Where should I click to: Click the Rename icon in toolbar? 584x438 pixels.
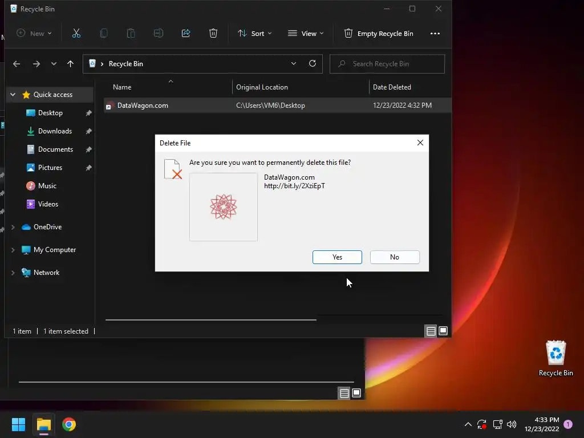(x=159, y=33)
